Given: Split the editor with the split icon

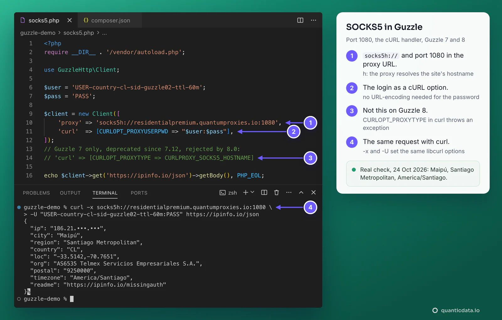Looking at the screenshot, I should point(300,20).
